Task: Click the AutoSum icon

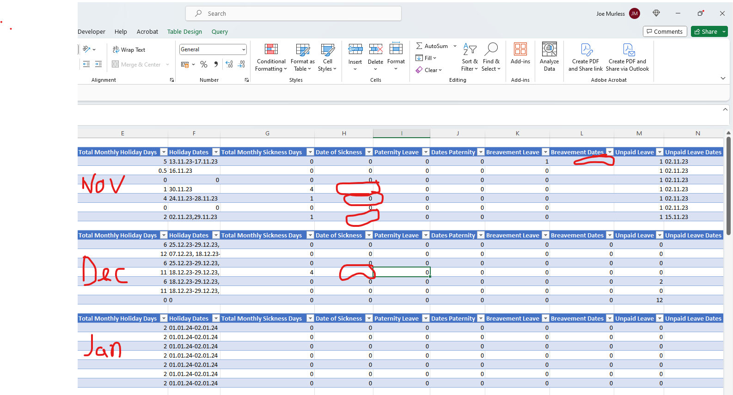Action: [419, 46]
